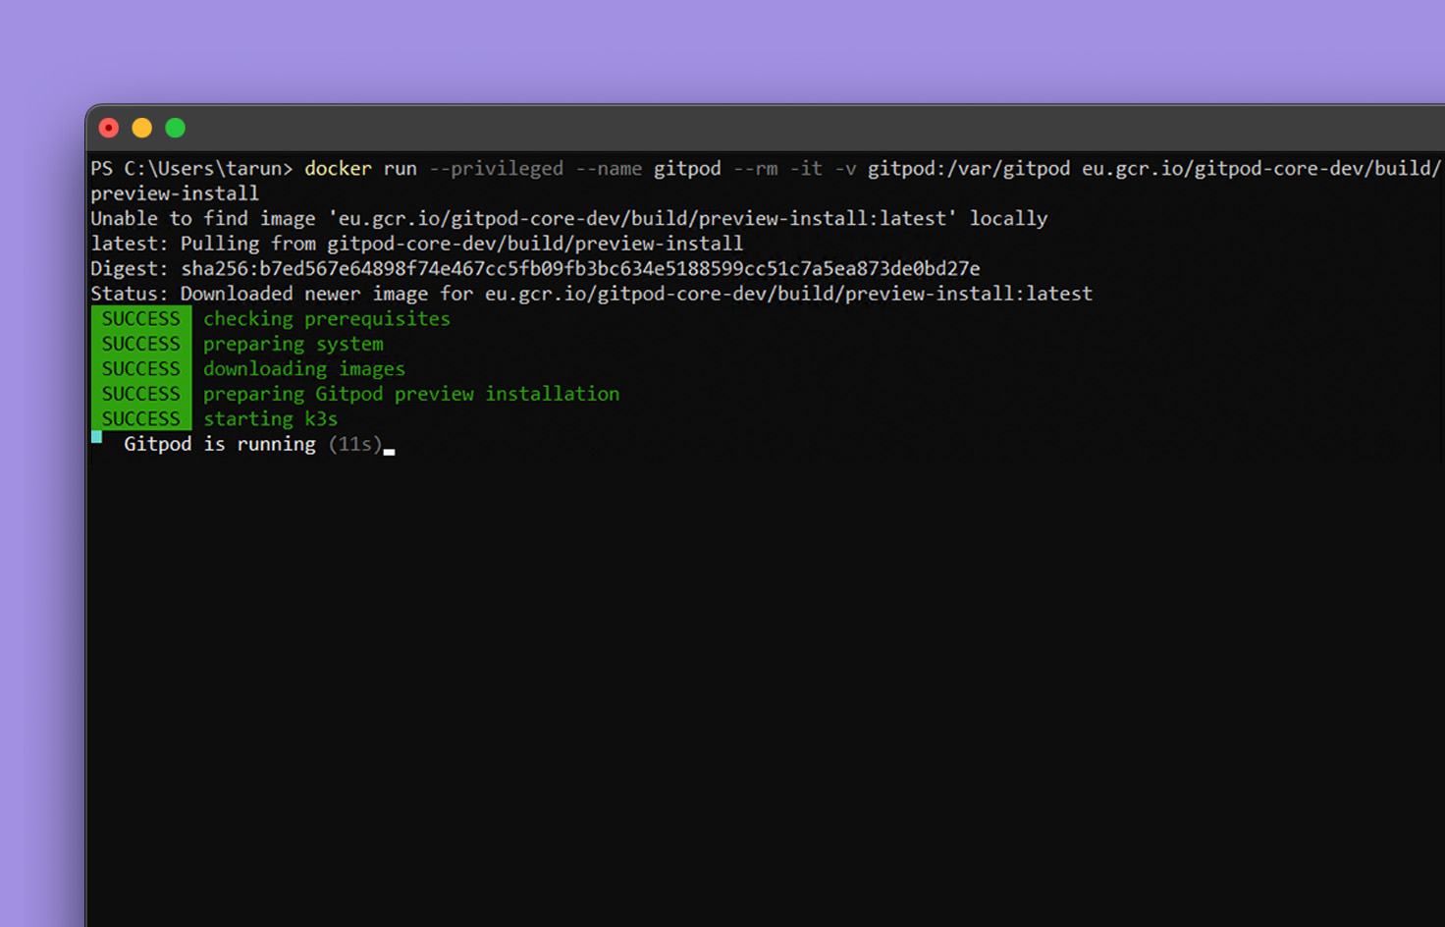This screenshot has height=927, width=1445.
Task: Click the sha256 digest hash string
Action: click(x=579, y=269)
